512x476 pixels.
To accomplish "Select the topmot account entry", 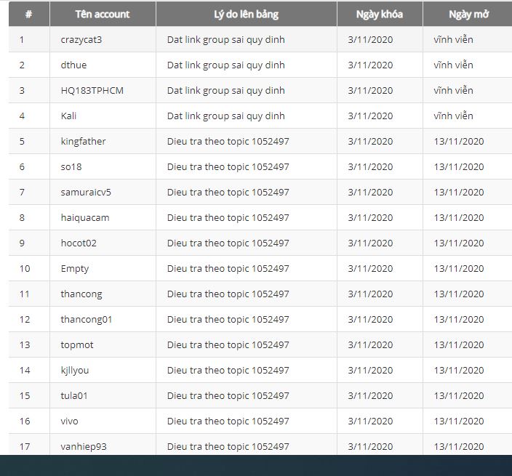I will [x=77, y=344].
